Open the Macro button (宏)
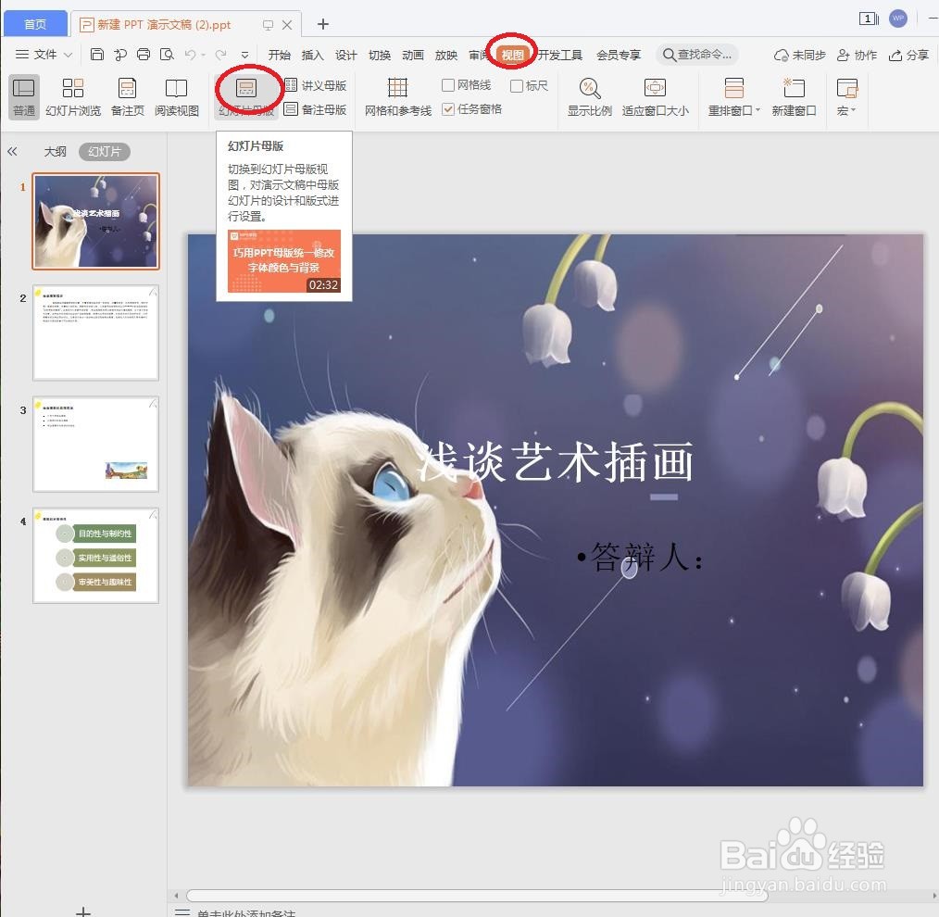Viewport: 939px width, 917px height. (846, 96)
